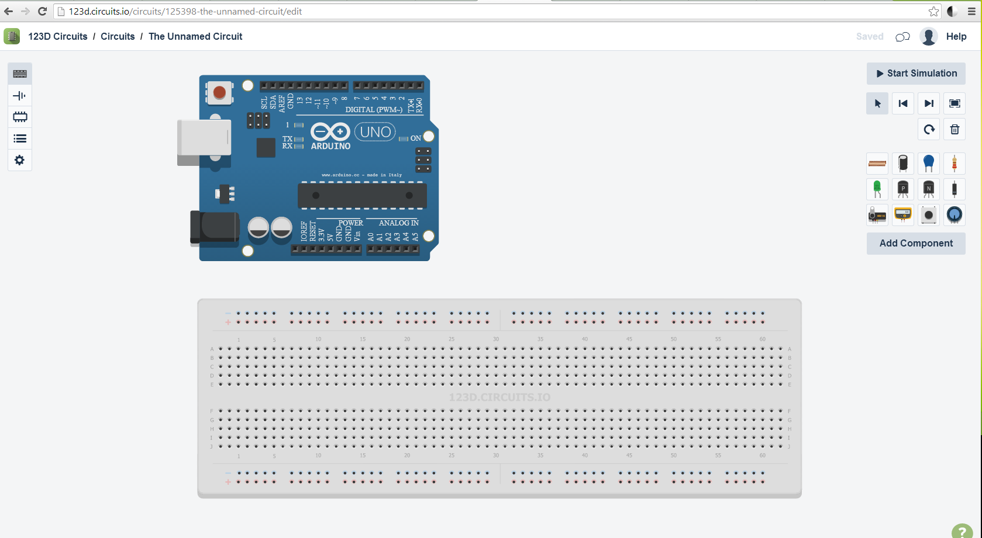982x538 pixels.
Task: Open the circuit settings gear
Action: 19,159
